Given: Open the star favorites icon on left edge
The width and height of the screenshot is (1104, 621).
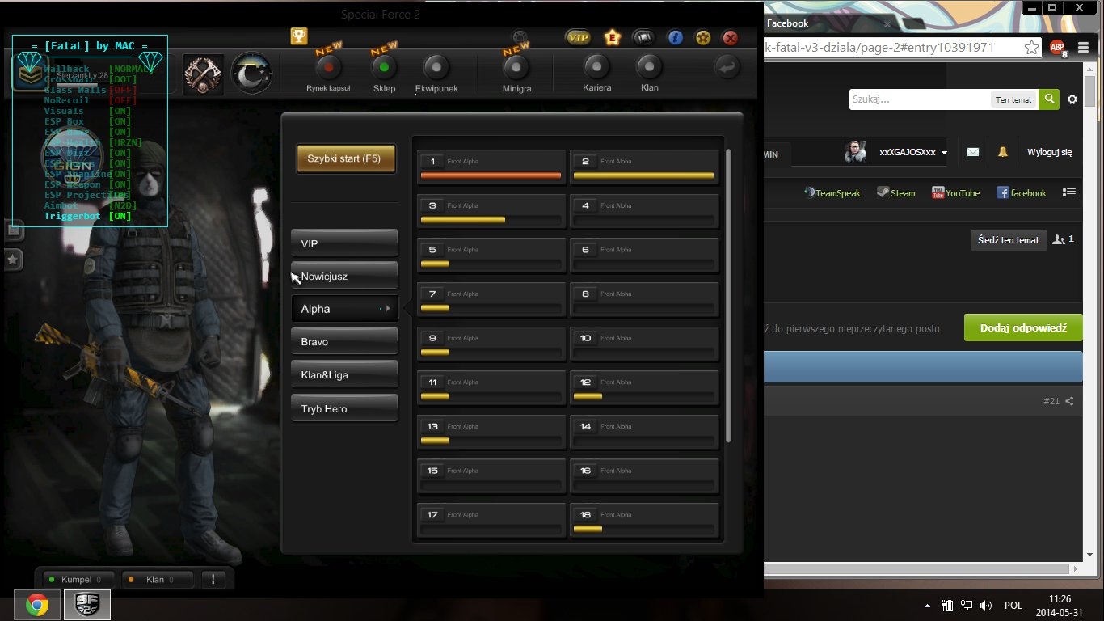Looking at the screenshot, I should pyautogui.click(x=13, y=260).
